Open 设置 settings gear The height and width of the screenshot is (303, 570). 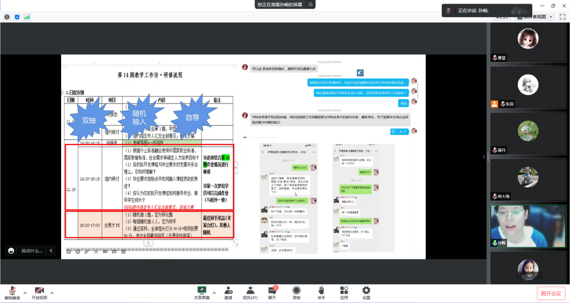366,290
